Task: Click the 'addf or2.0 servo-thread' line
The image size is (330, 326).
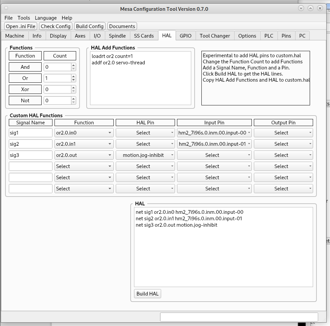Action: pos(118,63)
